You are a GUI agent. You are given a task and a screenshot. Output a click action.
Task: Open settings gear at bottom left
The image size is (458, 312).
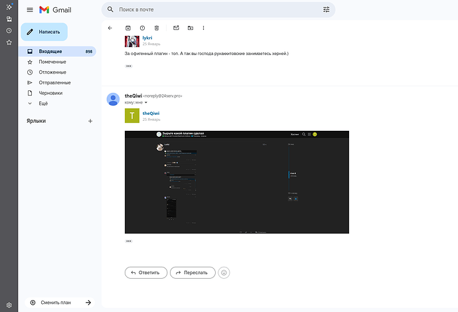tap(9, 305)
